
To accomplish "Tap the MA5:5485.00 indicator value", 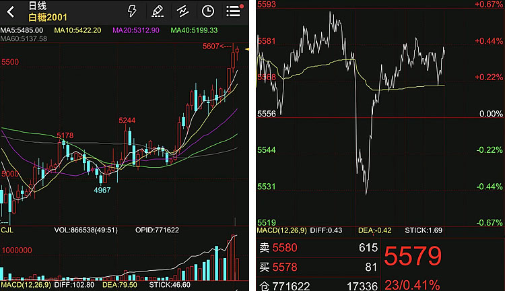I will pyautogui.click(x=22, y=30).
